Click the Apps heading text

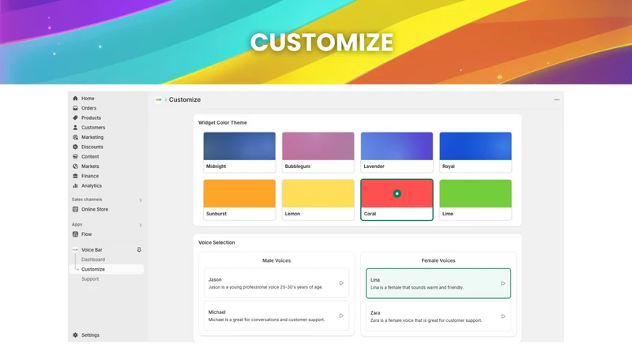click(77, 225)
